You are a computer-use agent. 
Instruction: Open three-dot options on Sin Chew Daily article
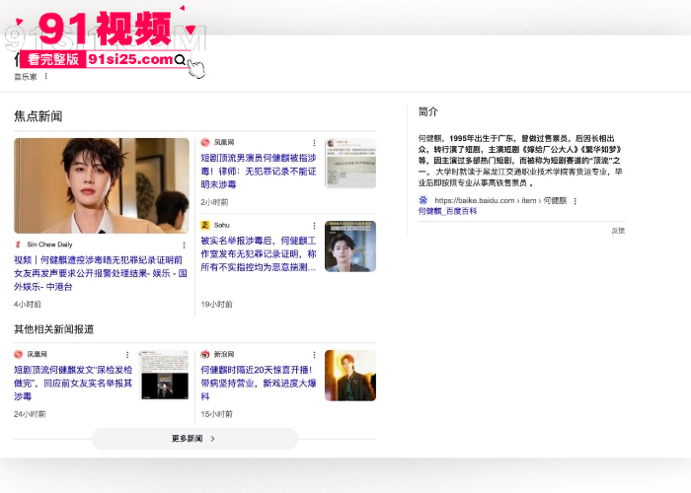(x=184, y=245)
